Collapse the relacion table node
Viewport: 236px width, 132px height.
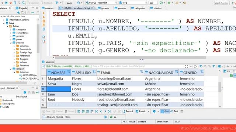[x=11, y=69]
